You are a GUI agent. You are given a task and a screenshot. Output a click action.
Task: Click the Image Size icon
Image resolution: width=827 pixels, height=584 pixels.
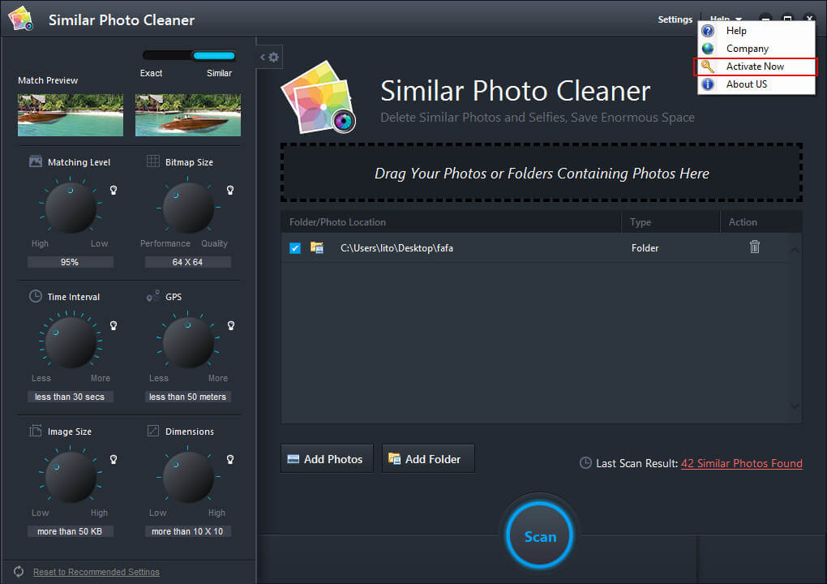coord(36,431)
